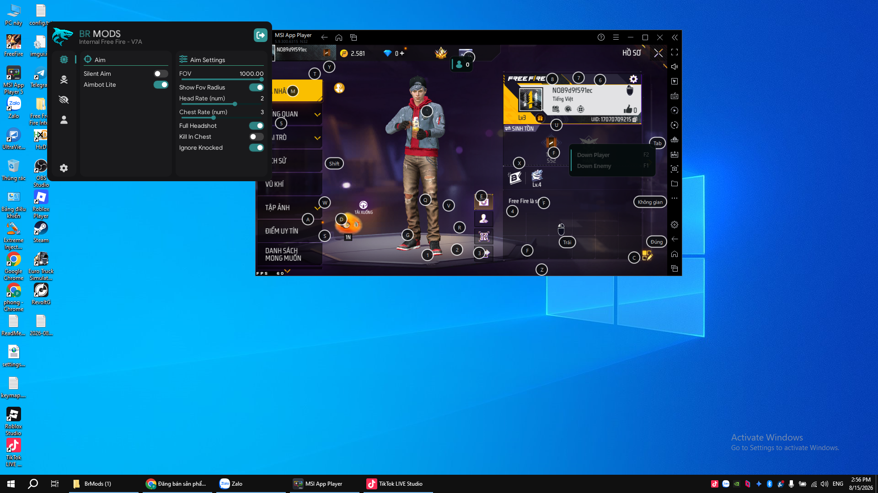Click the Trái key button

coord(567,242)
